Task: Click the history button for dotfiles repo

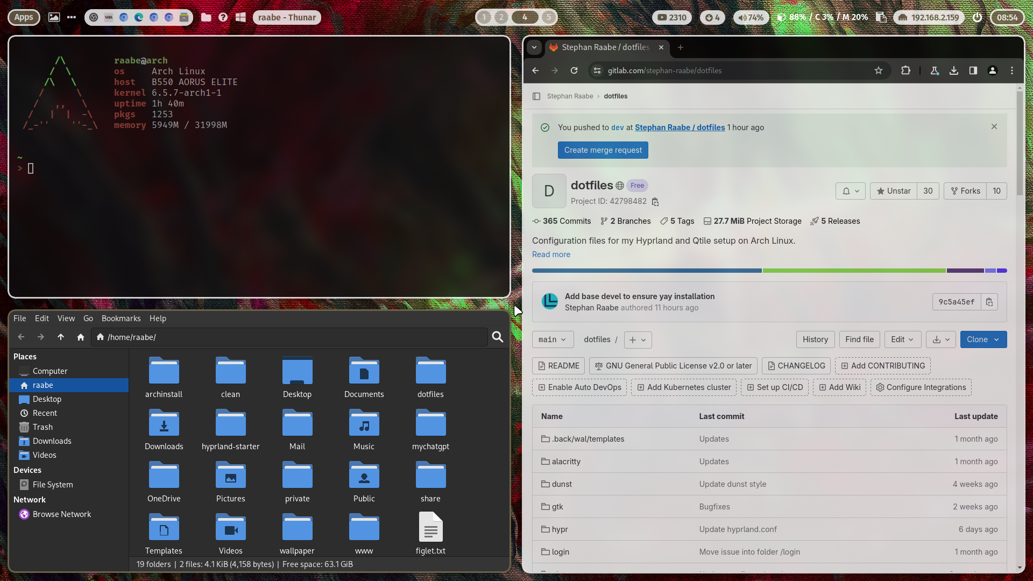Action: click(815, 339)
